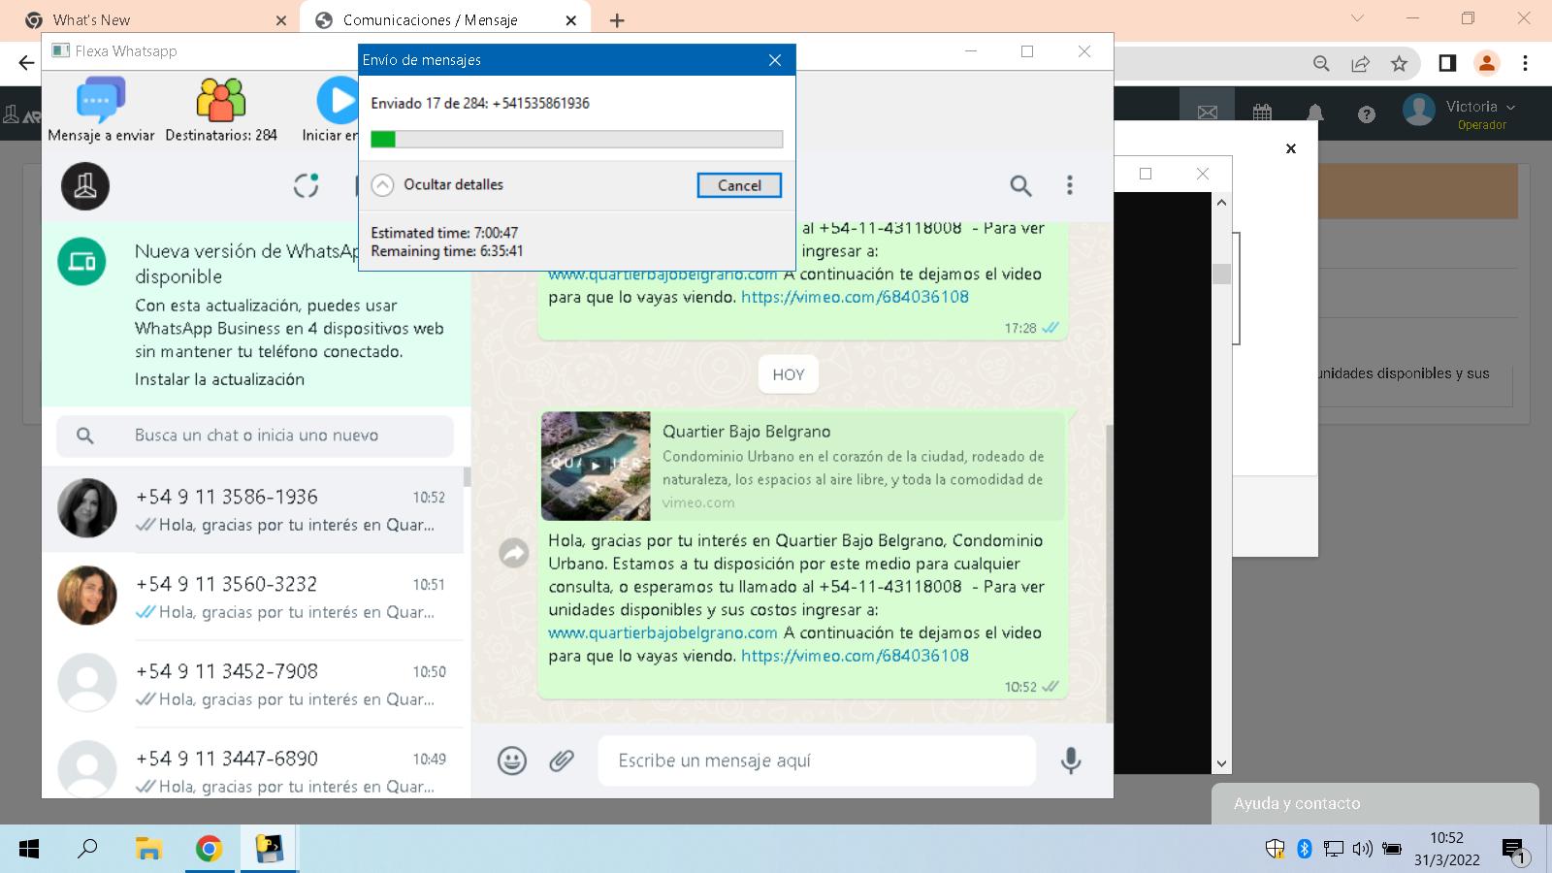Open calendar icon in web app header
This screenshot has height=873, width=1552.
(x=1262, y=113)
